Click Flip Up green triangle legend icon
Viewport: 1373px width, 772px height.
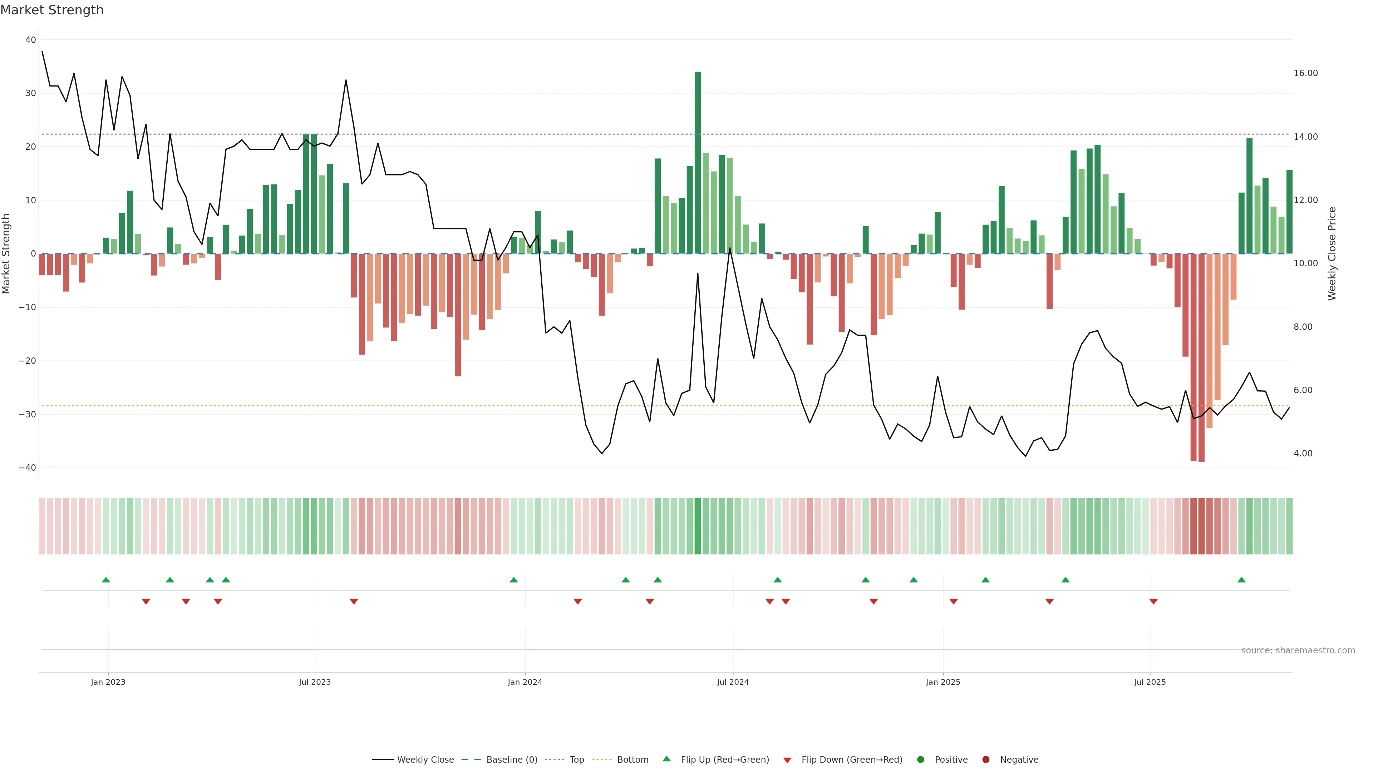(666, 759)
